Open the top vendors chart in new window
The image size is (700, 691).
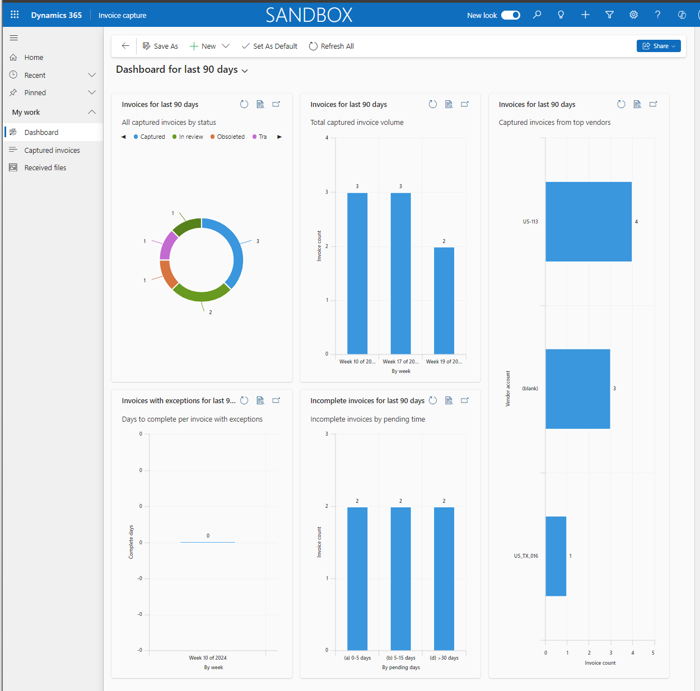(654, 104)
